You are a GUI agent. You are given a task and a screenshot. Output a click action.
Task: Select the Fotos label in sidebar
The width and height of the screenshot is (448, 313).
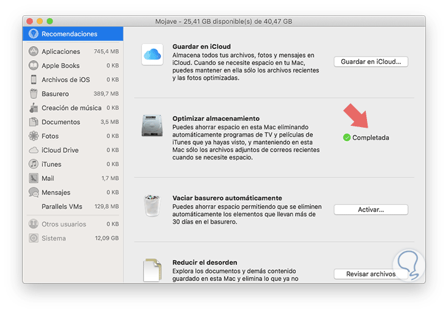click(50, 136)
